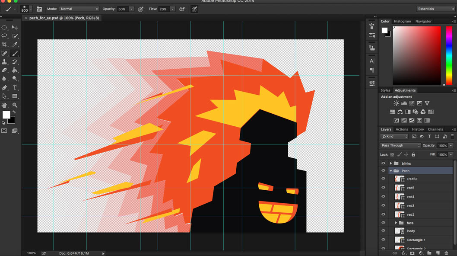The width and height of the screenshot is (457, 256).
Task: Select the Pen tool
Action: [4, 88]
